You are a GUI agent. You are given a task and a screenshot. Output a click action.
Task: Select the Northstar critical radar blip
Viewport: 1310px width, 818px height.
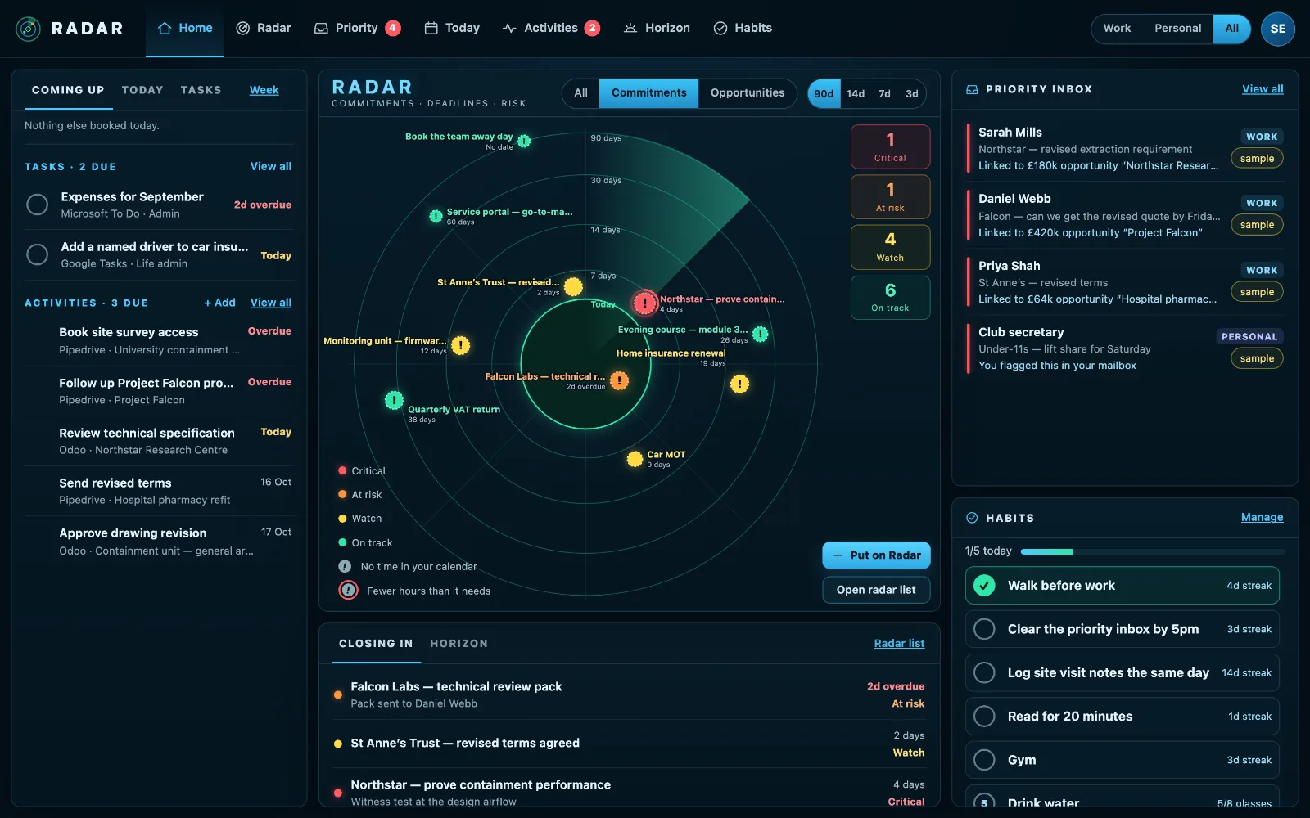point(645,303)
